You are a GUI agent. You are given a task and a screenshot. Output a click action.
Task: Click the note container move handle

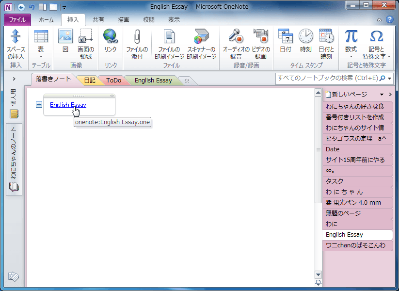[x=39, y=104]
